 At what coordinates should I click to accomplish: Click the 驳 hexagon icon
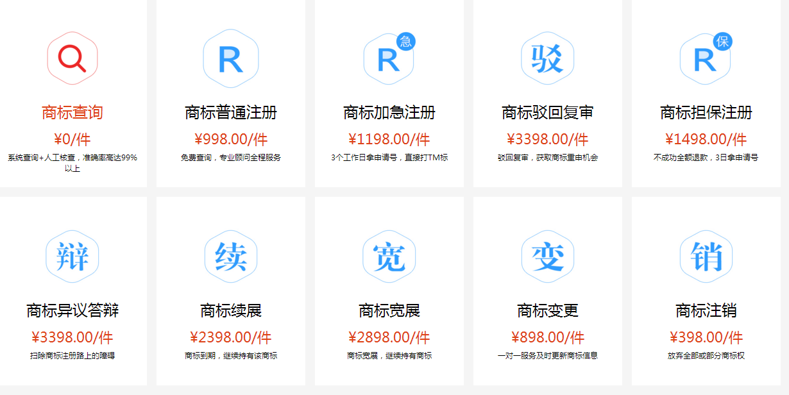[547, 57]
